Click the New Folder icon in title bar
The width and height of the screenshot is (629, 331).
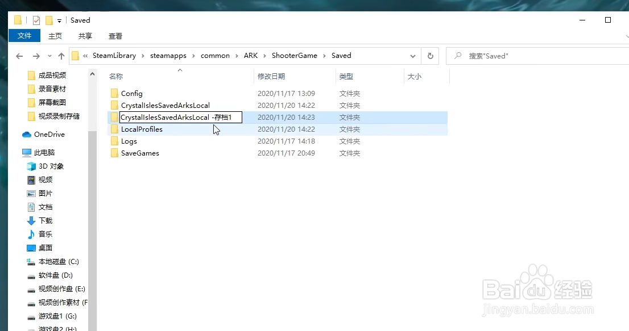point(49,20)
